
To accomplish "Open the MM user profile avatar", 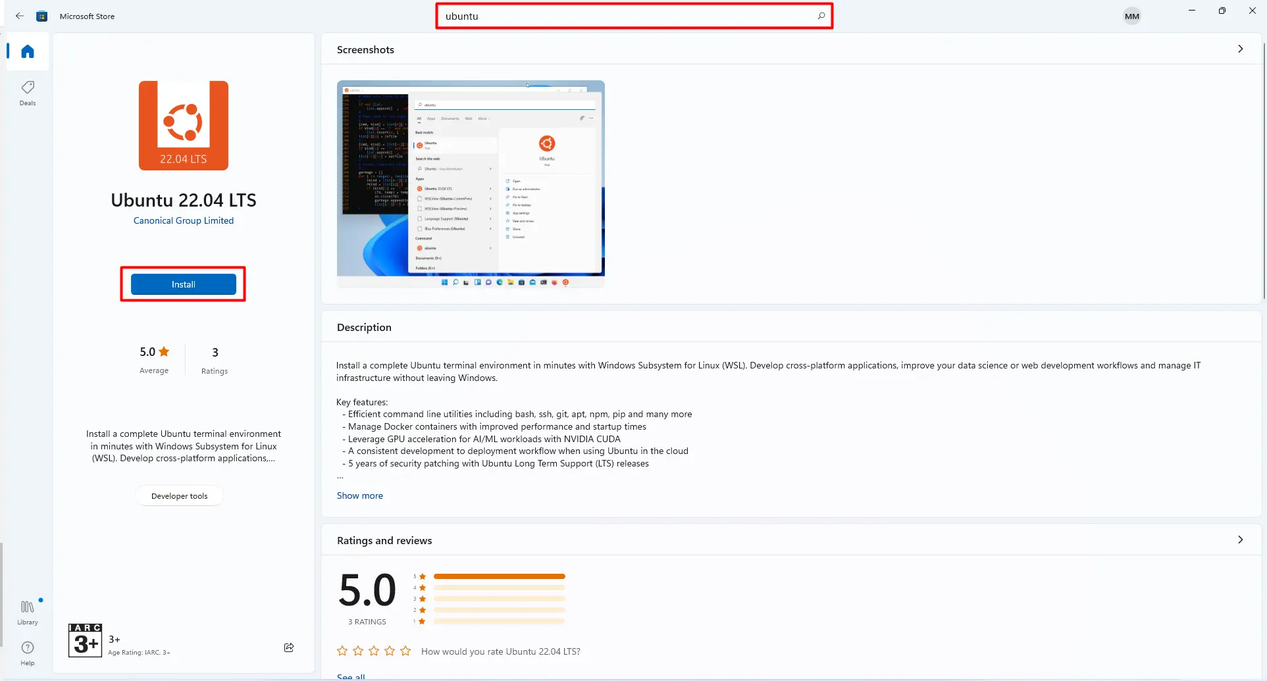I will click(x=1132, y=16).
